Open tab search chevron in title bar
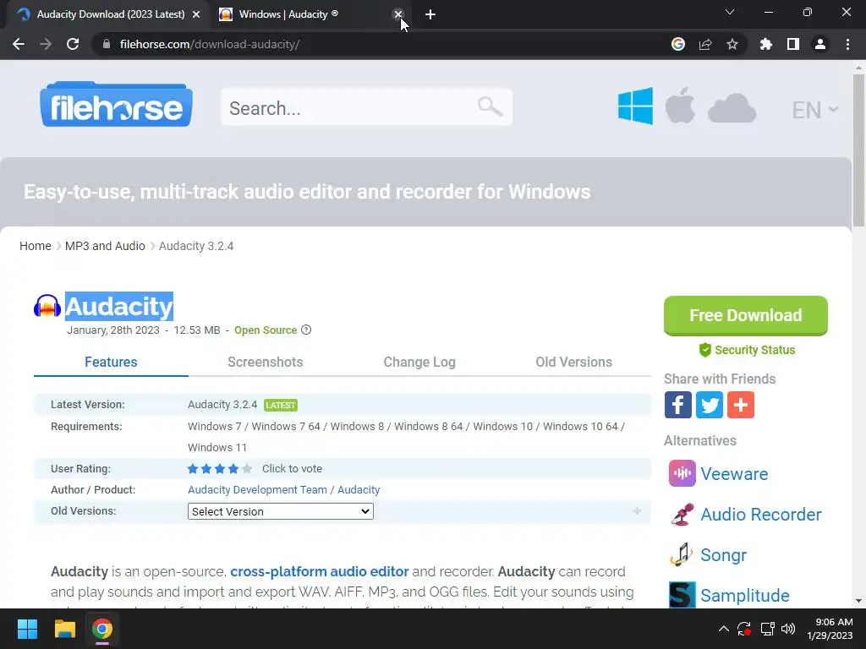This screenshot has width=866, height=649. coord(730,12)
